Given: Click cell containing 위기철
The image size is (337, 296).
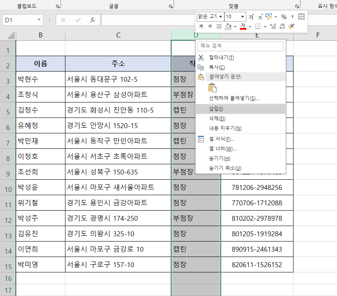Looking at the screenshot, I should pos(41,203).
